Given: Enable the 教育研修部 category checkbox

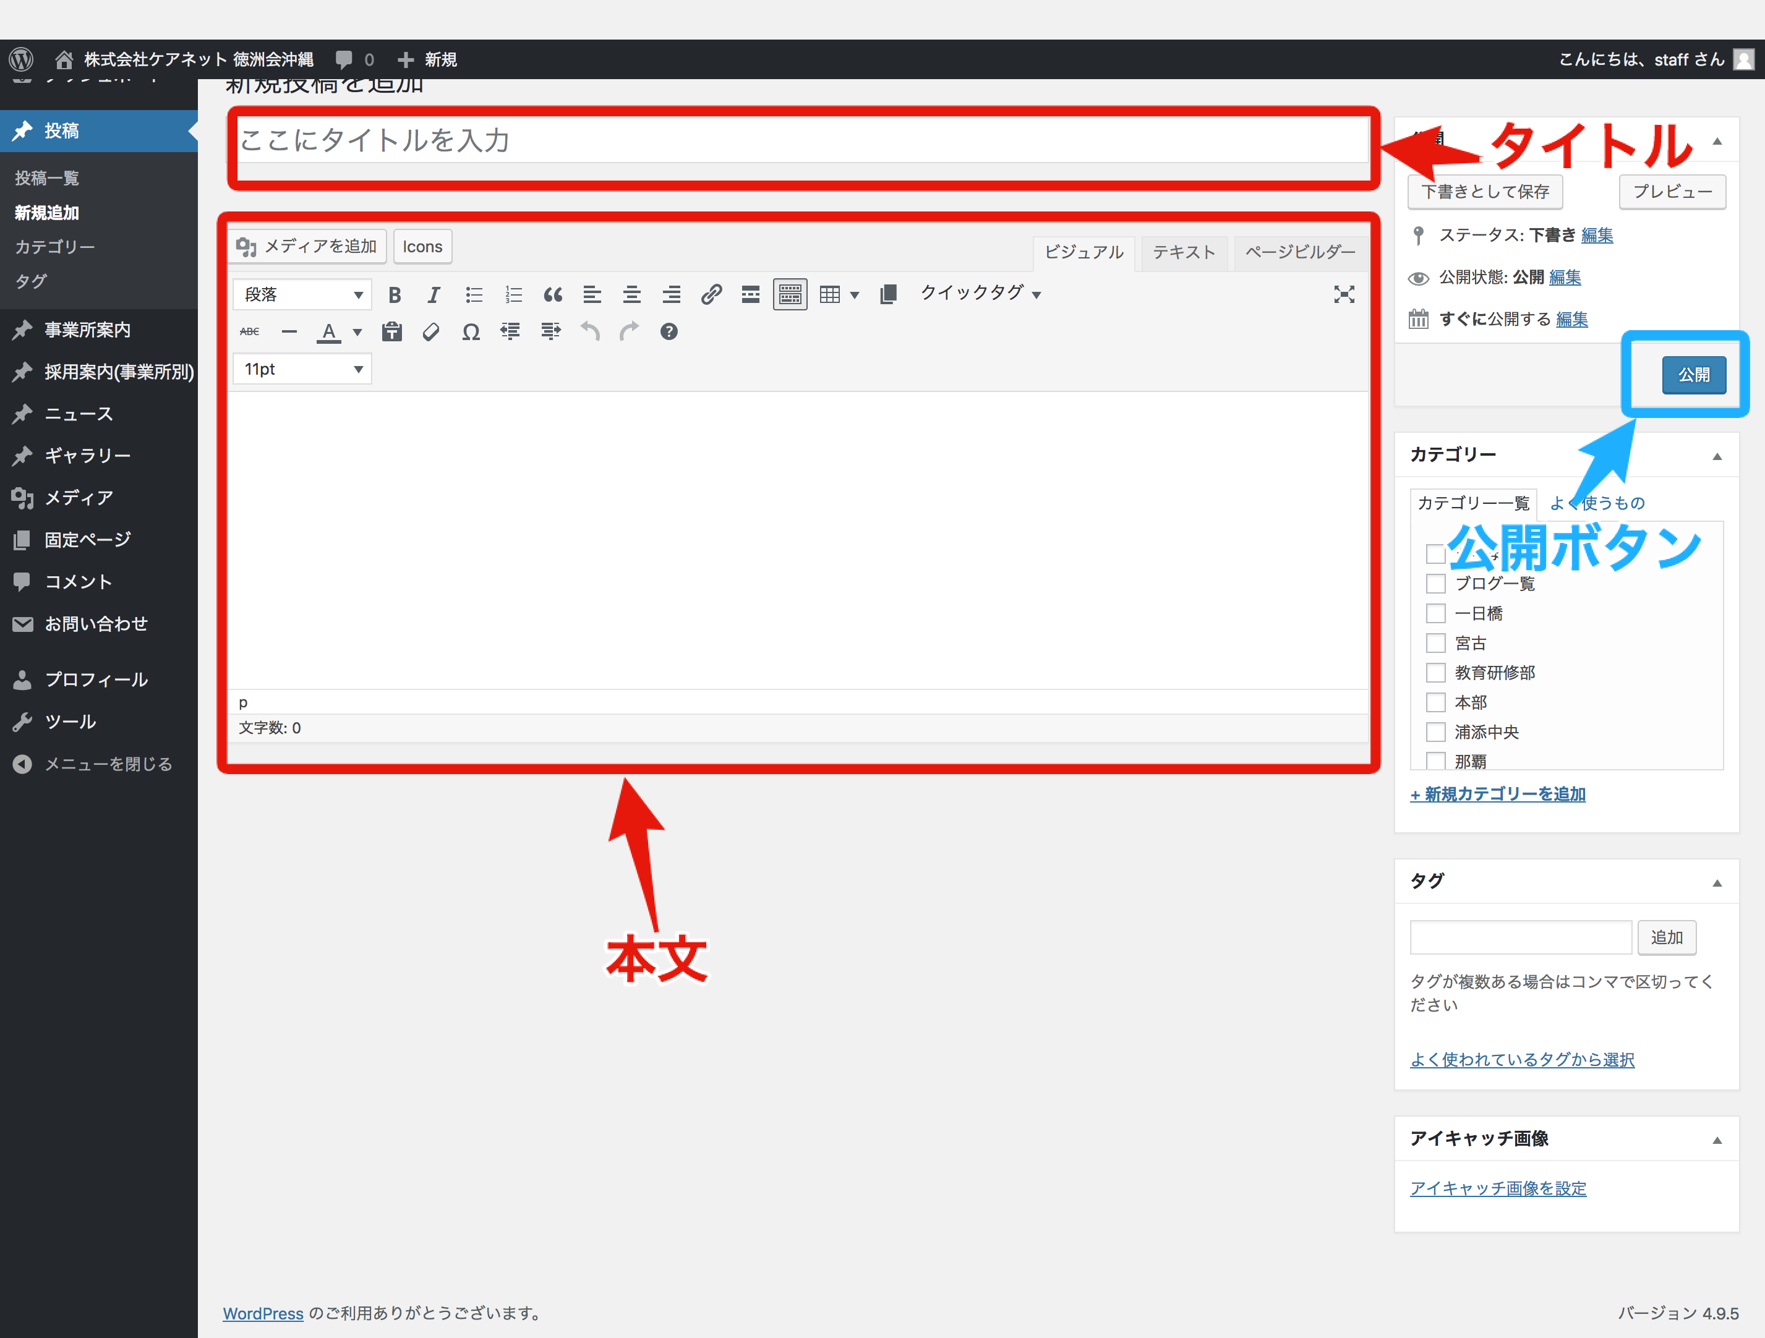Looking at the screenshot, I should [x=1435, y=673].
